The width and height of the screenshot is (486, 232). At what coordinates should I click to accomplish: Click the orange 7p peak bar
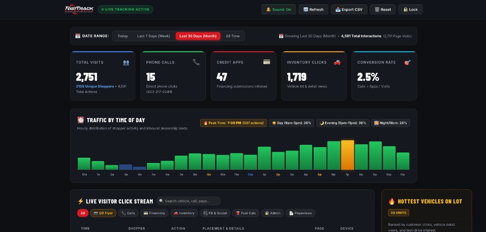tap(348, 155)
